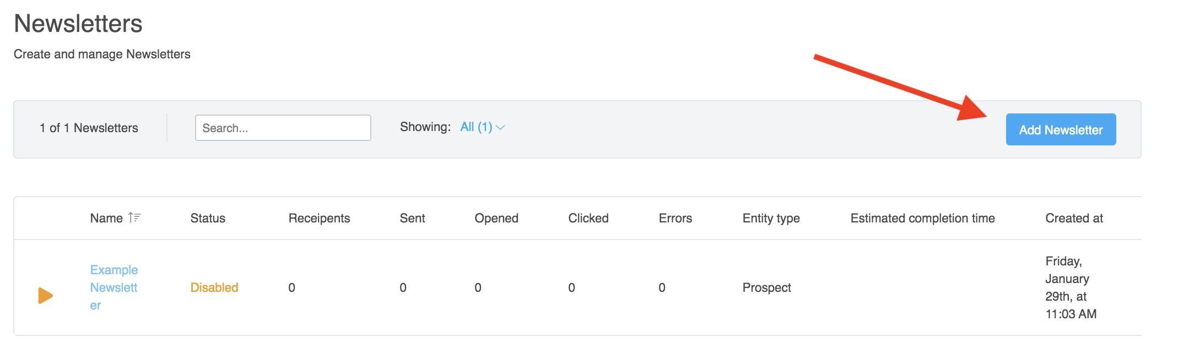Select the Opened column header
Viewport: 1178px width, 359px height.
click(496, 218)
